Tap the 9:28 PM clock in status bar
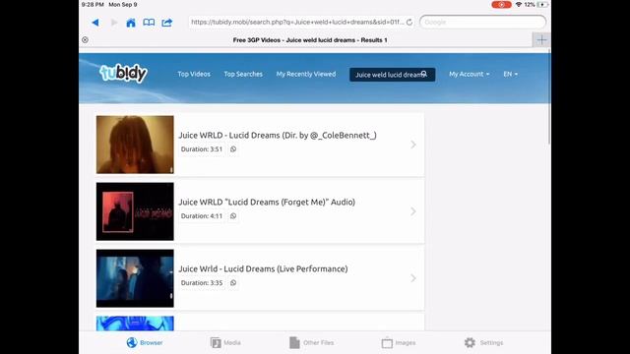The height and width of the screenshot is (354, 630). [93, 5]
